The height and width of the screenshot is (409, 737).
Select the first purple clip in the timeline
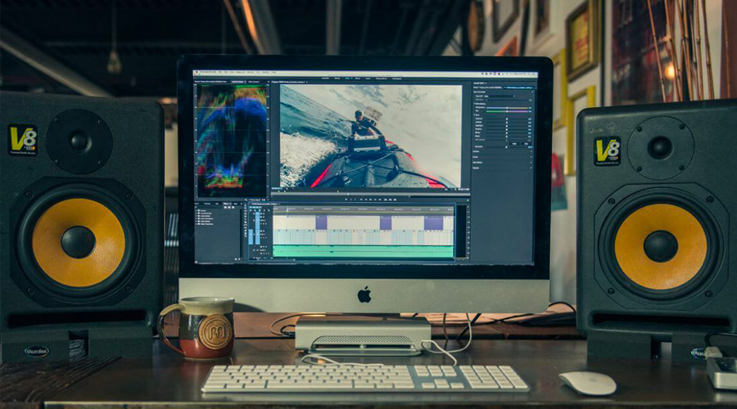pyautogui.click(x=321, y=222)
